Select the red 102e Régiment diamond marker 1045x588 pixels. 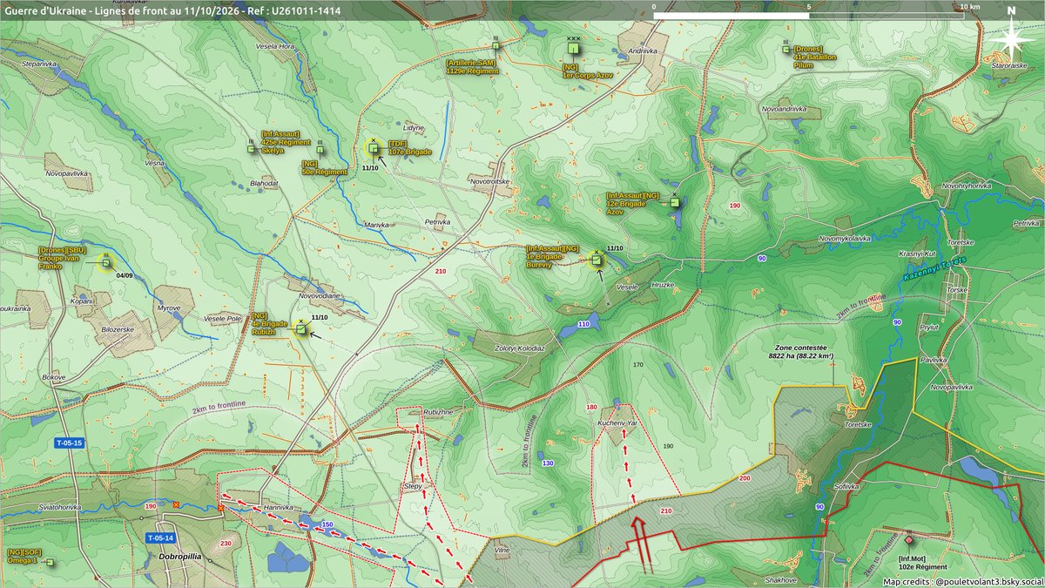click(x=909, y=541)
